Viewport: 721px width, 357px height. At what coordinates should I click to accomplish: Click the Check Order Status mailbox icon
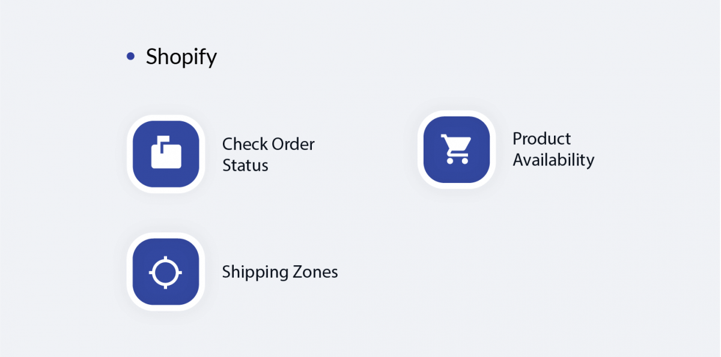point(166,154)
